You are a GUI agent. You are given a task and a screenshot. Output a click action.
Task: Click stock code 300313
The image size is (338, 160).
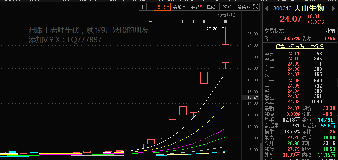click(x=282, y=9)
